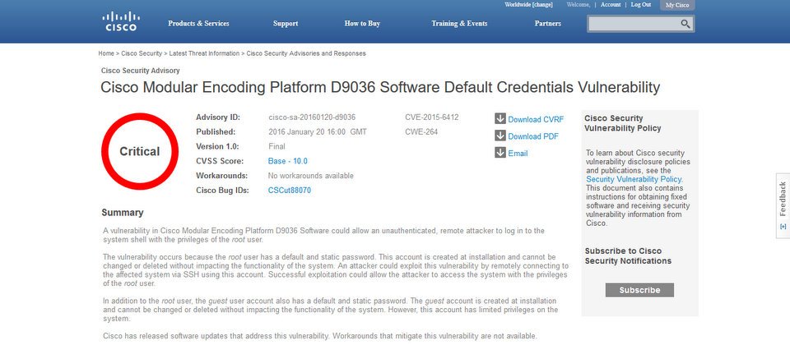Image resolution: width=790 pixels, height=345 pixels.
Task: Click the 'Subscribe to Cisco Security Notifications' heading
Action: click(628, 256)
